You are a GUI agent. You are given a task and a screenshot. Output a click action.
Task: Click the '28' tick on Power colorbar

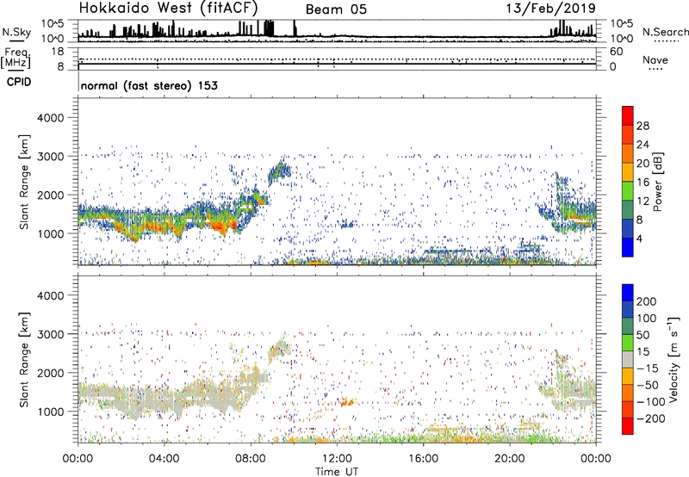642,126
